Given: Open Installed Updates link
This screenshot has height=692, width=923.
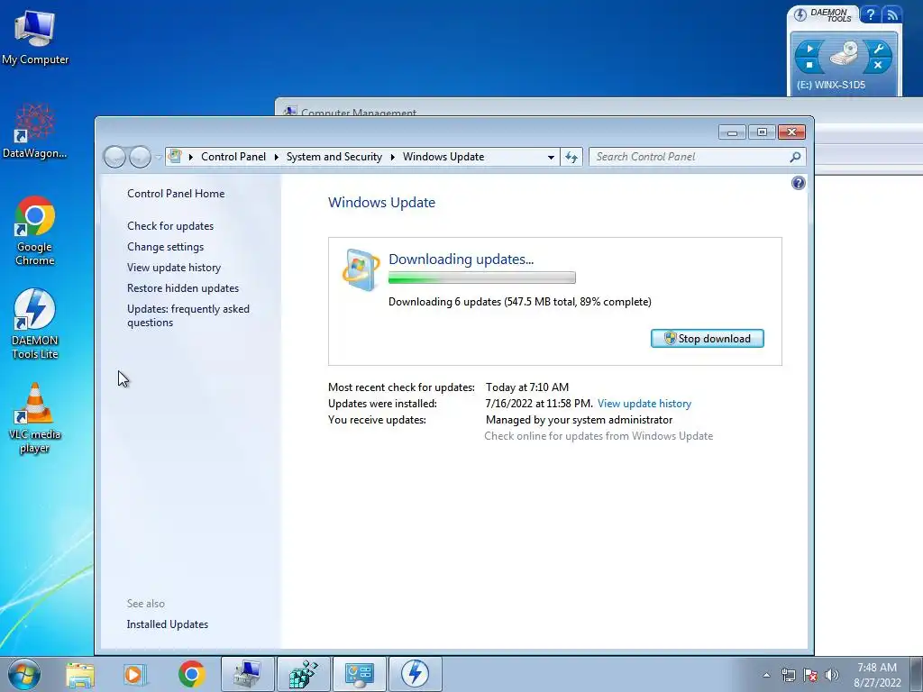Looking at the screenshot, I should pyautogui.click(x=167, y=624).
